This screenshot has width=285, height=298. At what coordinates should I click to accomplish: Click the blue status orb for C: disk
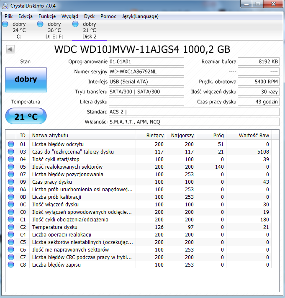5,24
